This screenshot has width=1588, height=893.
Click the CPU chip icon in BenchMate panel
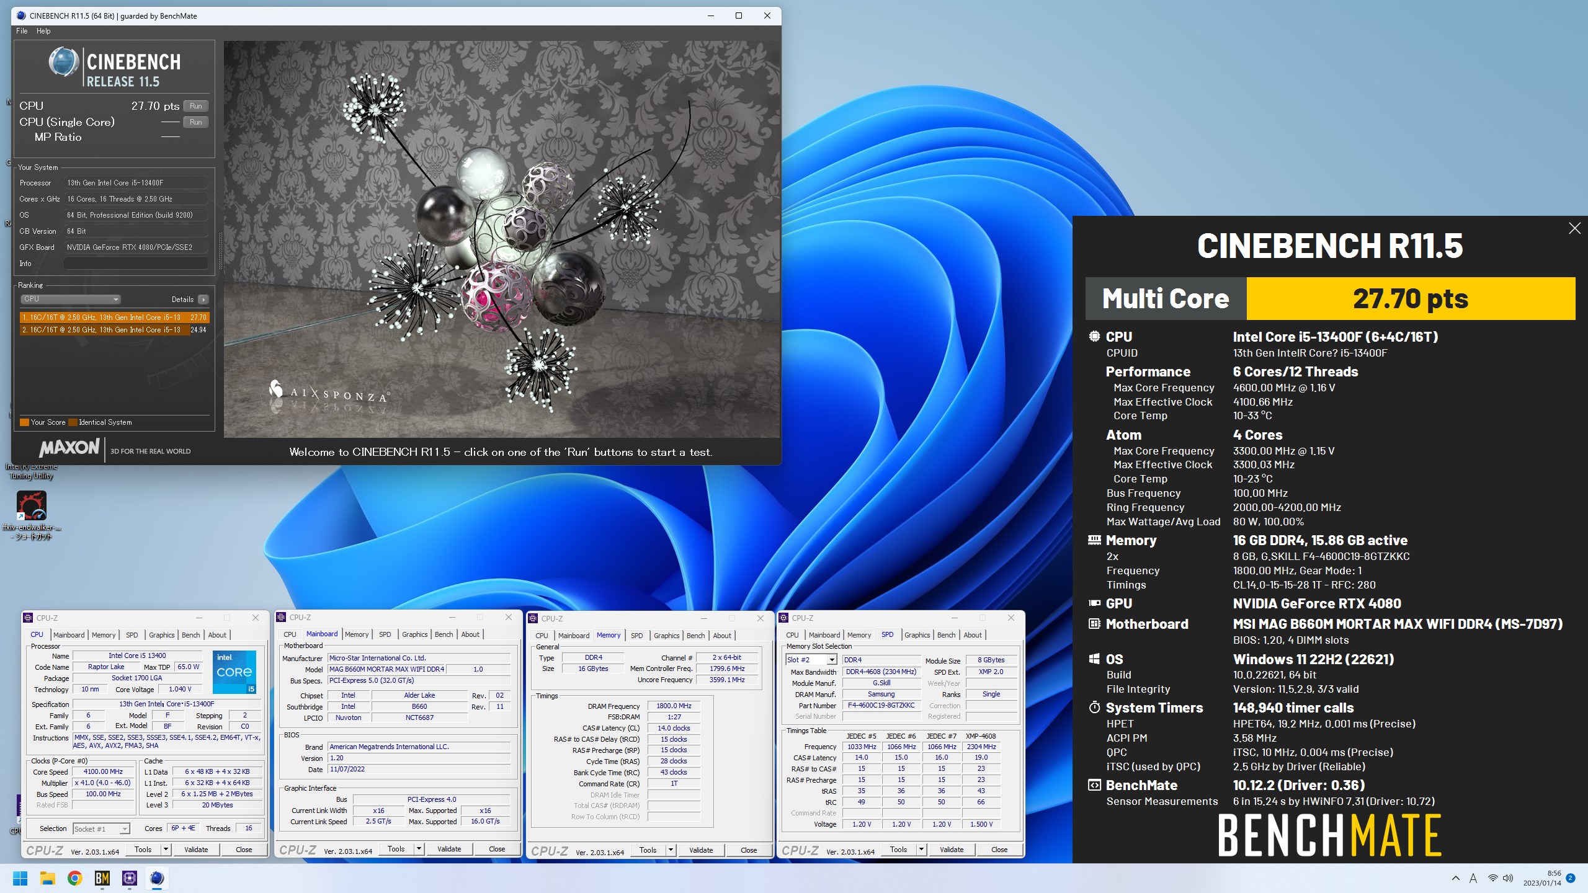tap(1095, 337)
